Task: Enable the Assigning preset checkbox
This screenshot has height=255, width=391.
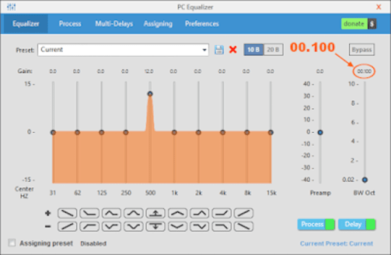Action: (11, 243)
